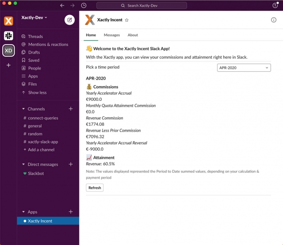Open People in the sidebar
Screen dimensions: 283x245
(x=34, y=68)
